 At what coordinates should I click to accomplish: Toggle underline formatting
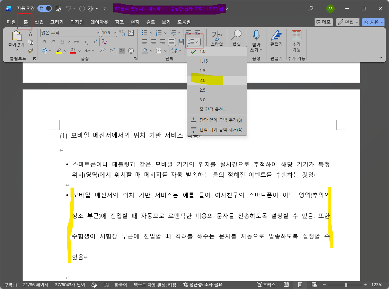(62, 41)
